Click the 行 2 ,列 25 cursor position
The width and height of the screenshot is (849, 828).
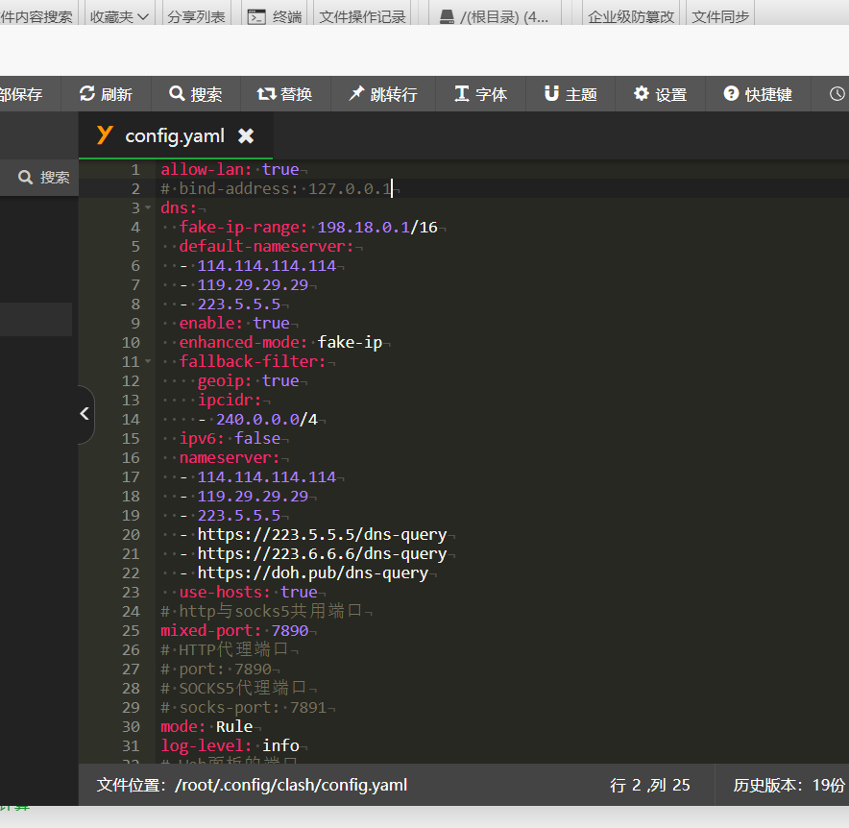click(650, 785)
